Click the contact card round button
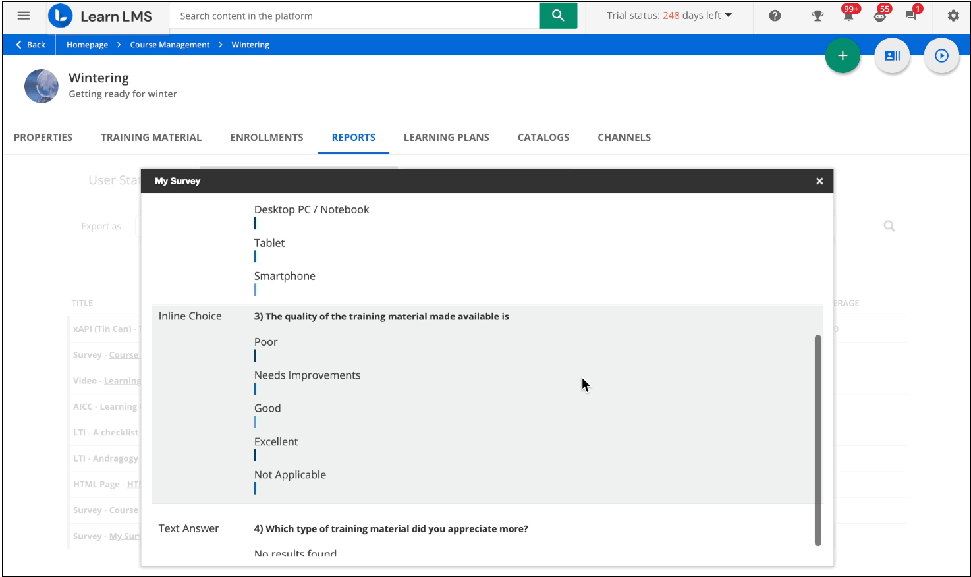Viewport: 971px width, 577px height. pos(892,56)
